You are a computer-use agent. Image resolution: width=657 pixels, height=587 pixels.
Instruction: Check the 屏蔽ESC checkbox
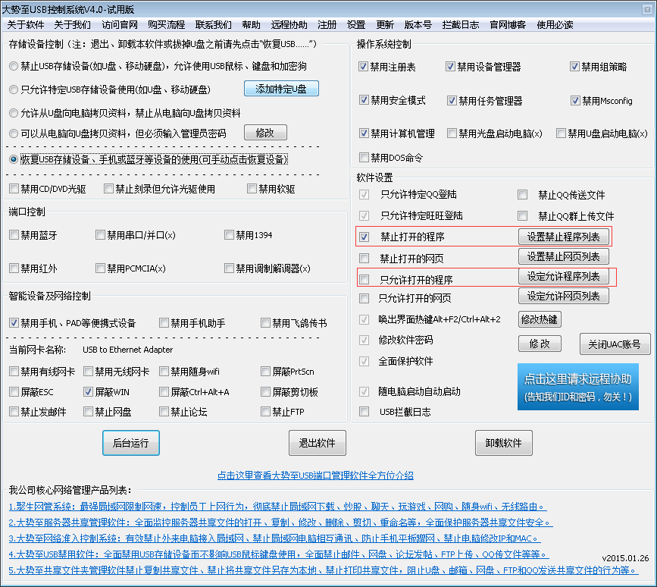pyautogui.click(x=14, y=392)
